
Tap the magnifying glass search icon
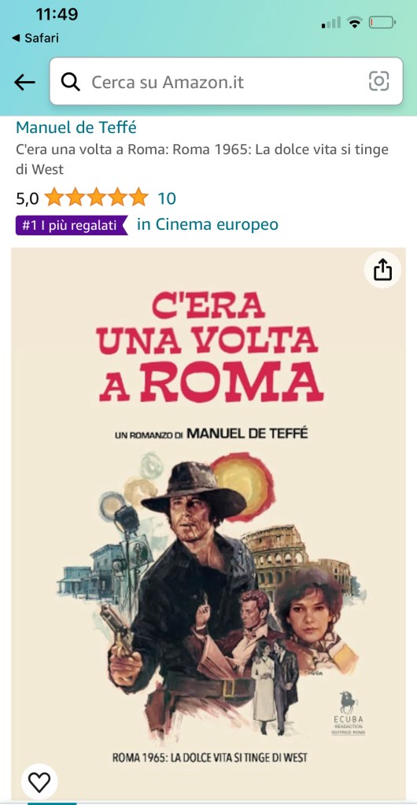pyautogui.click(x=70, y=82)
